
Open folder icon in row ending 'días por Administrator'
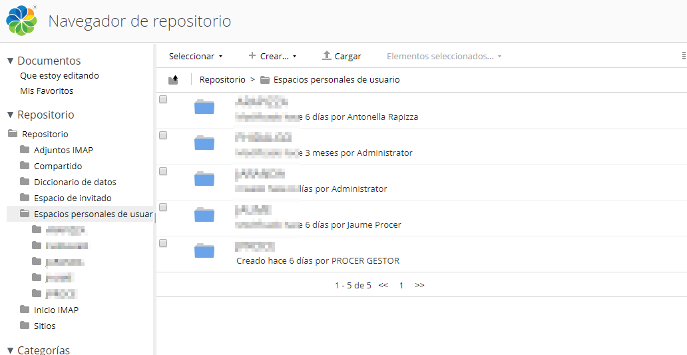click(x=204, y=178)
